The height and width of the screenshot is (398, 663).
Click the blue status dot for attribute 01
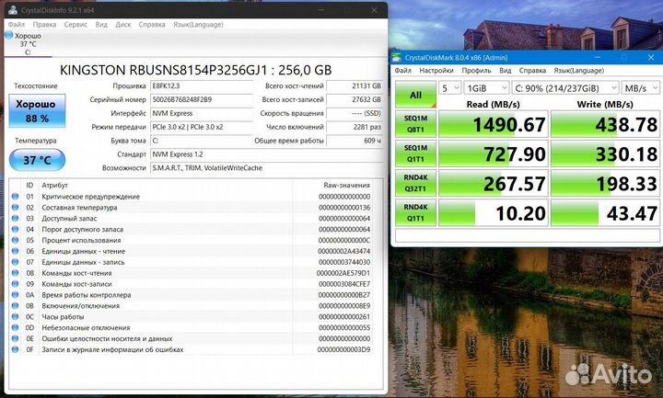click(14, 197)
